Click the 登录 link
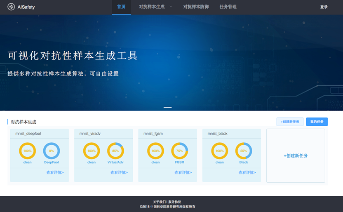The image size is (343, 212). [x=324, y=7]
